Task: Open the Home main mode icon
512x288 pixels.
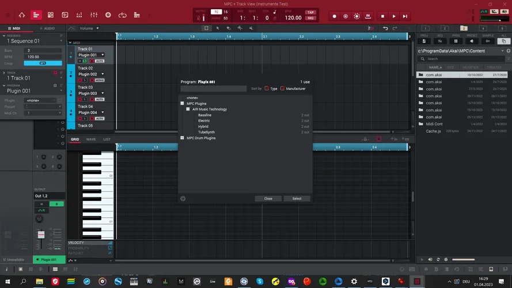Action: coord(22,15)
